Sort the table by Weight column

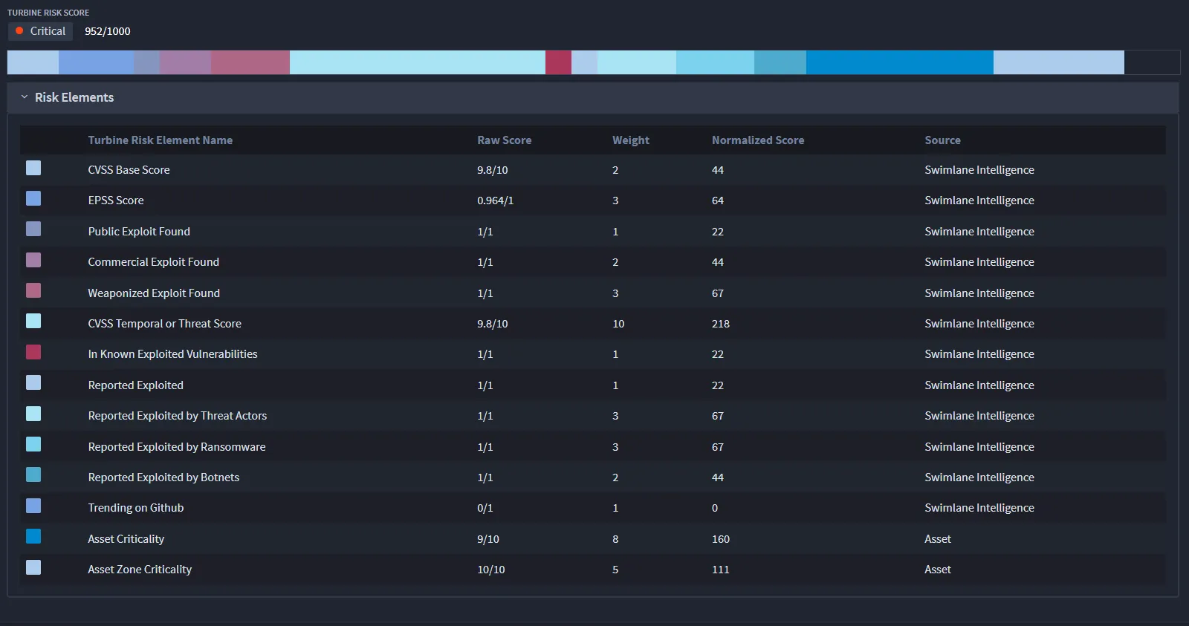631,140
